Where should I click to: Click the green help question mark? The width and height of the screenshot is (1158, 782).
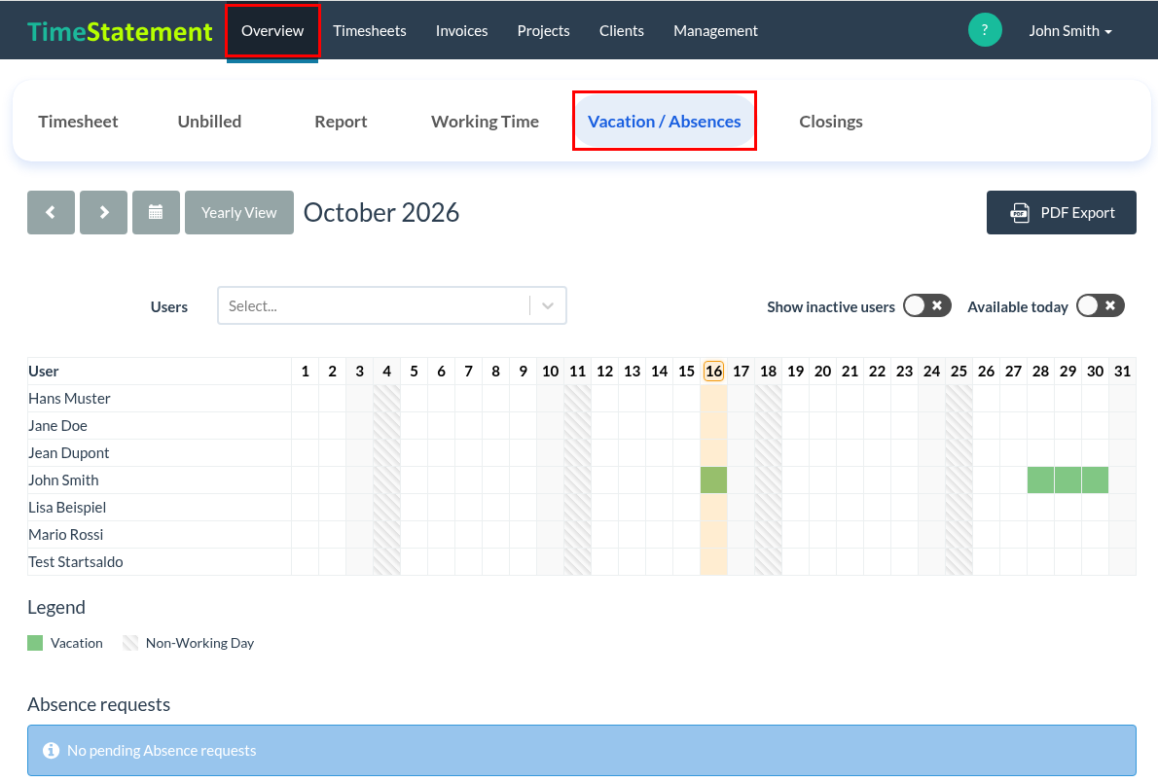click(x=985, y=30)
